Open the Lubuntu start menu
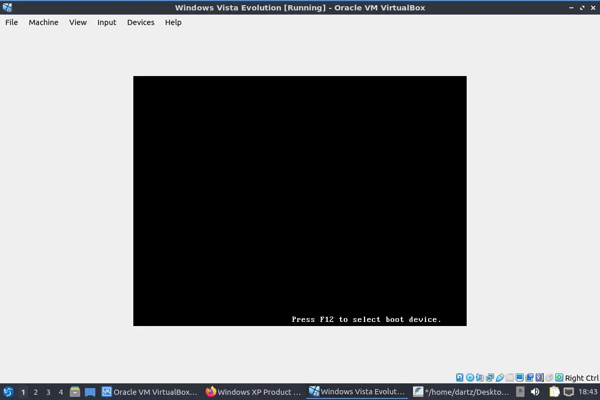Image resolution: width=600 pixels, height=400 pixels. [8, 392]
